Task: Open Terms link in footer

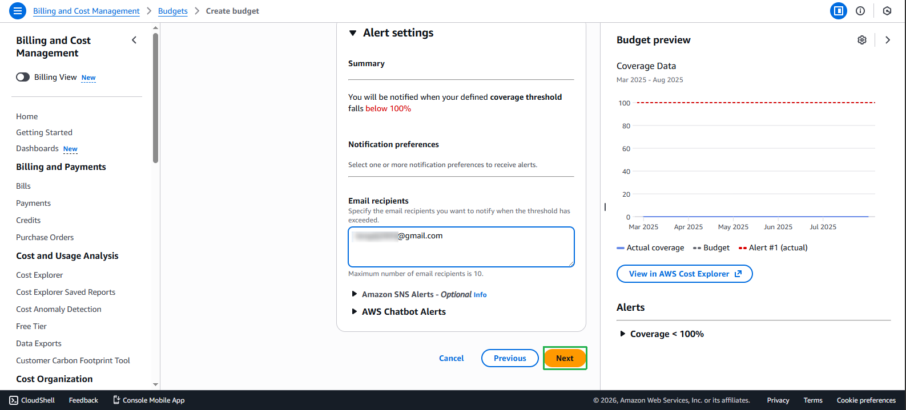Action: pyautogui.click(x=813, y=400)
